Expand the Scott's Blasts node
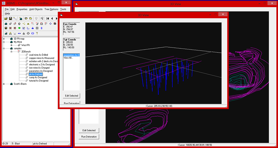 tap(4, 84)
